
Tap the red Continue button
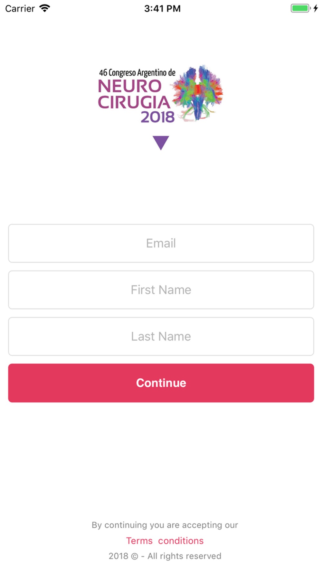[161, 383]
